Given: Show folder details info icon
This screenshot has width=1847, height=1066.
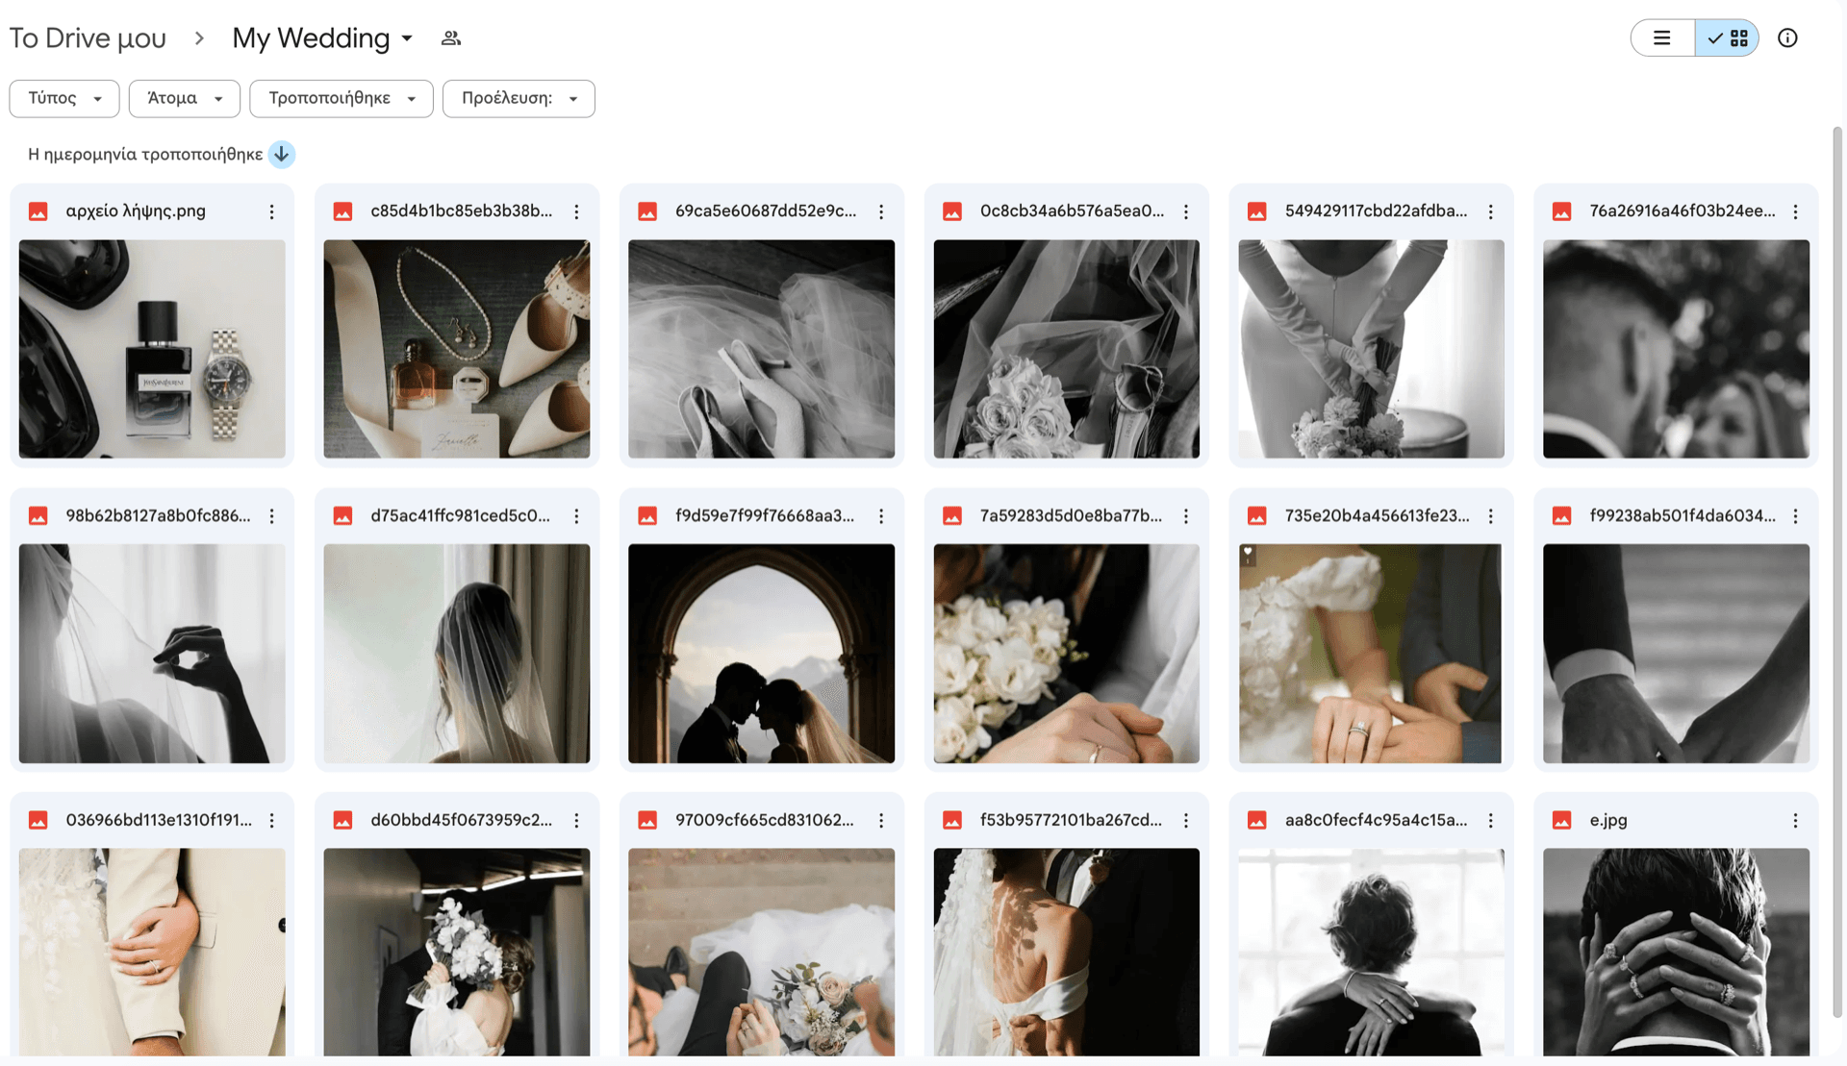Looking at the screenshot, I should click(1787, 38).
